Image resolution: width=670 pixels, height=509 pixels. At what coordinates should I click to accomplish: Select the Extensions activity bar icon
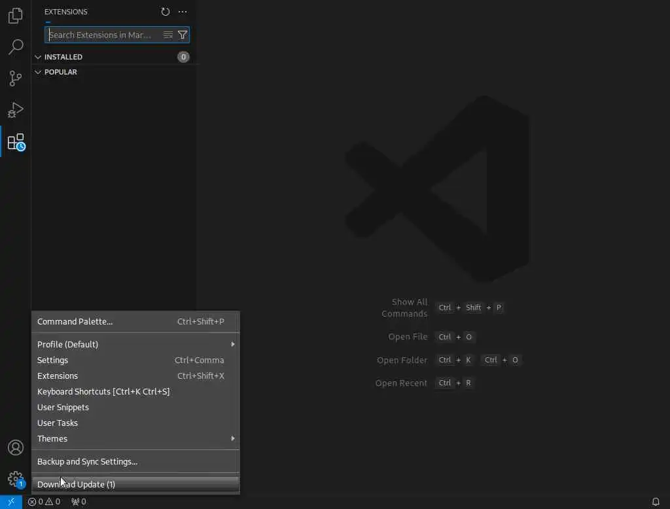pyautogui.click(x=16, y=142)
